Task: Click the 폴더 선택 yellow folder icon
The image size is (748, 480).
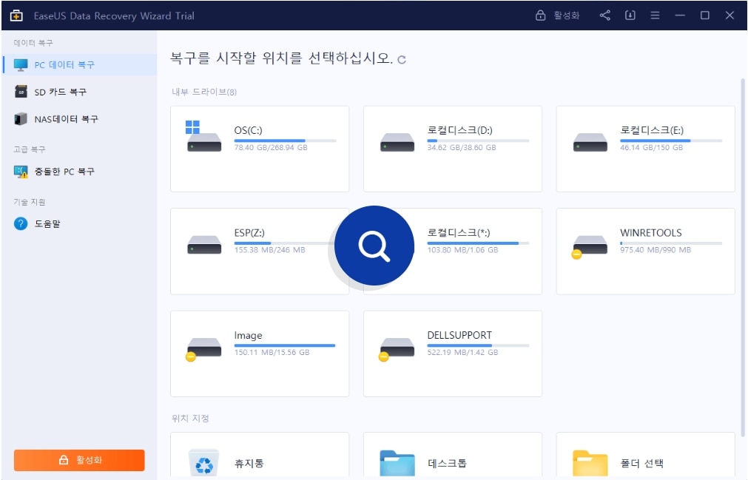Action: tap(590, 463)
